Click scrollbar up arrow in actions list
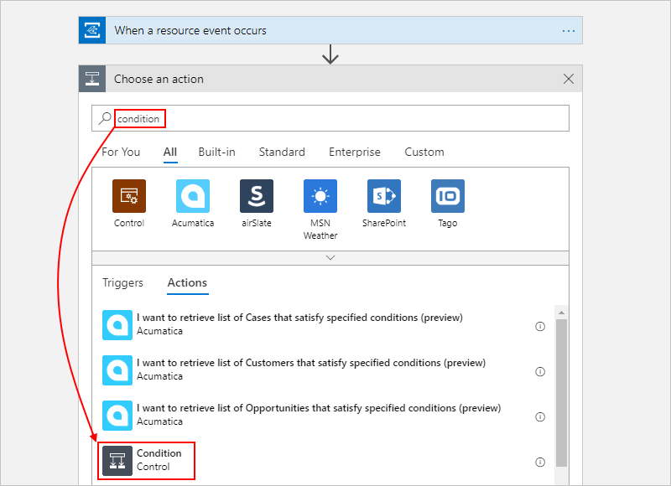Viewport: 671px width, 486px height. (561, 313)
